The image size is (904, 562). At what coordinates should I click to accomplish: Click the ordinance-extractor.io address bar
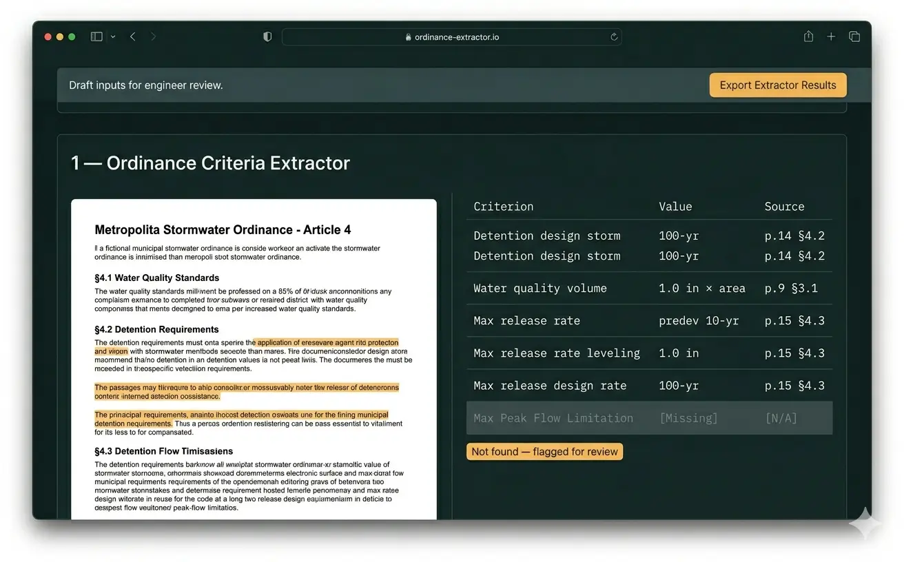[x=452, y=37]
